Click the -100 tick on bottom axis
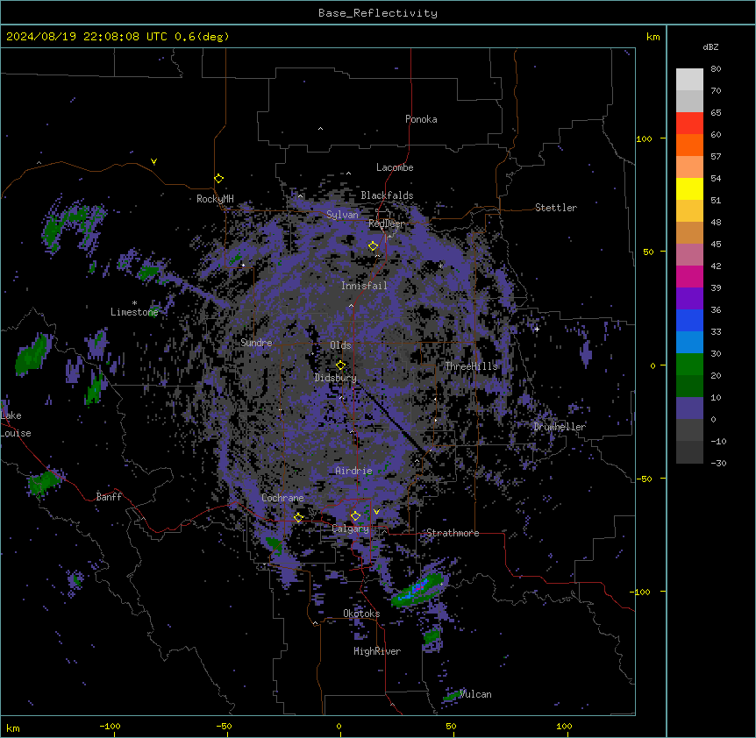Image resolution: width=756 pixels, height=738 pixels. [110, 726]
